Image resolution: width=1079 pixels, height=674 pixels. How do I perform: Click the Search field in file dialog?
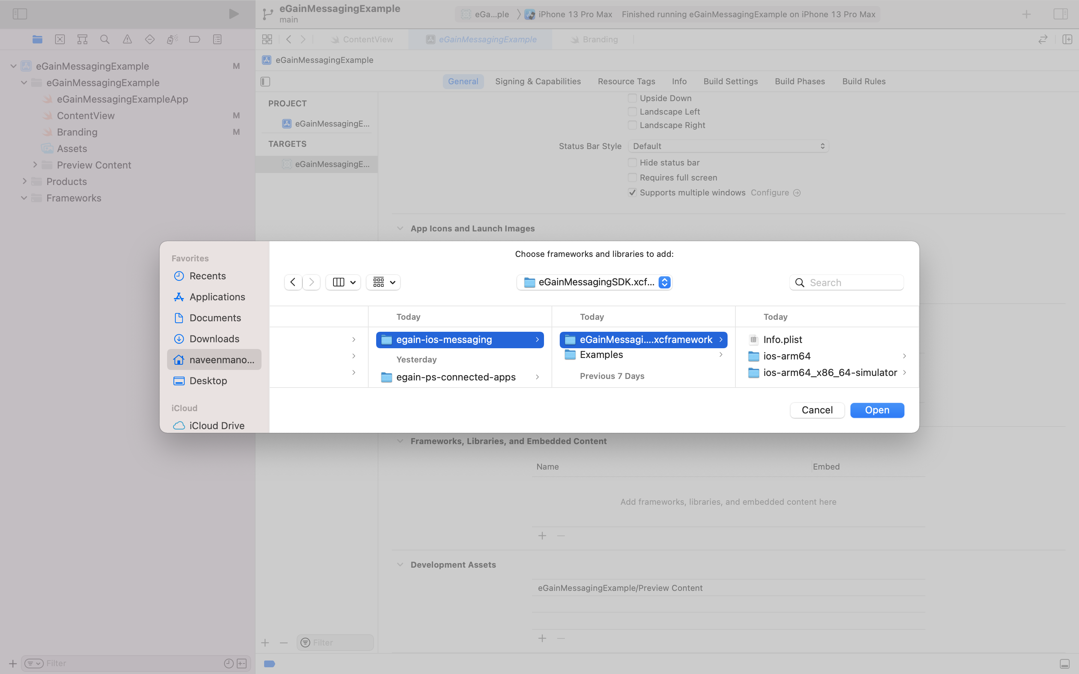(x=847, y=283)
